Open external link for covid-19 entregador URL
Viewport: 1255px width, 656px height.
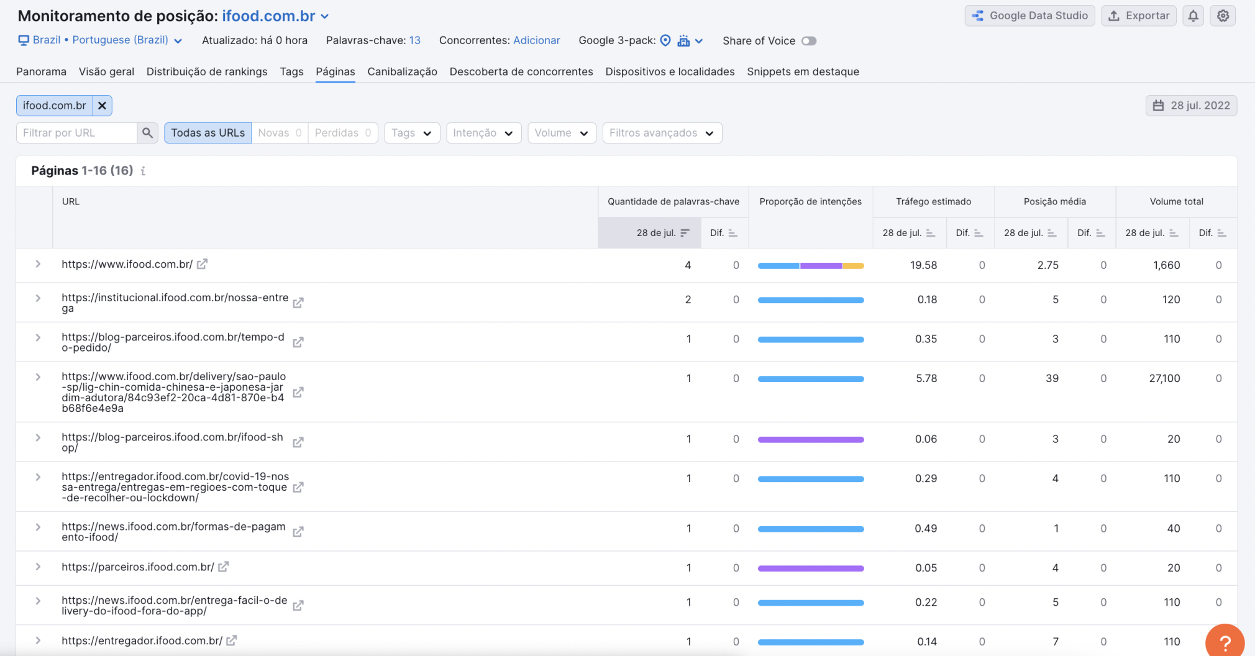pyautogui.click(x=298, y=487)
